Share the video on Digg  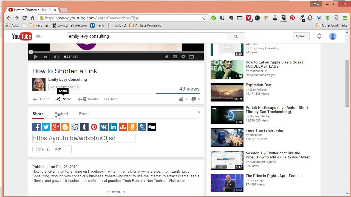pos(152,127)
